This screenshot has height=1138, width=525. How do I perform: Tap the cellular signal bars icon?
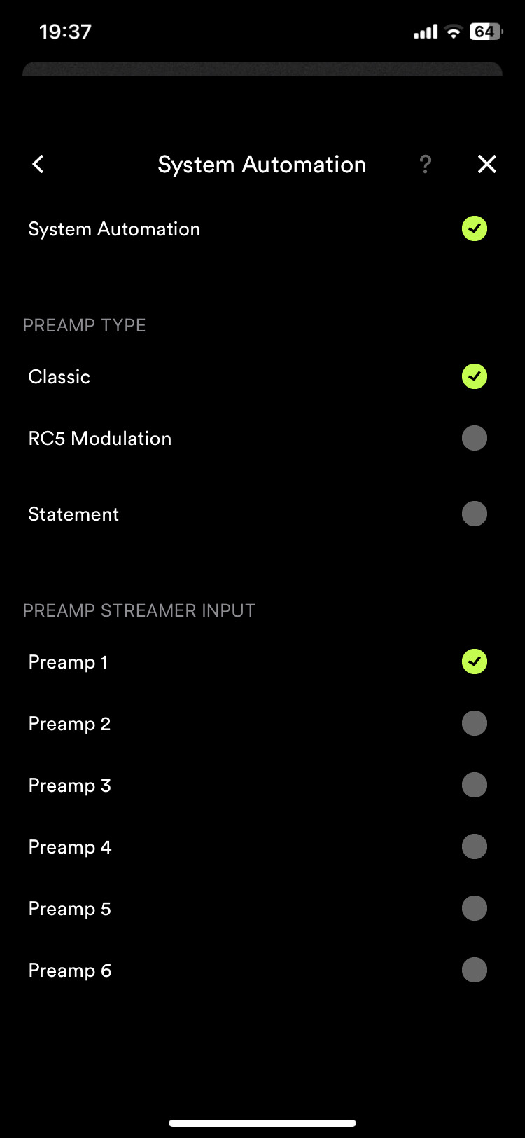(425, 32)
